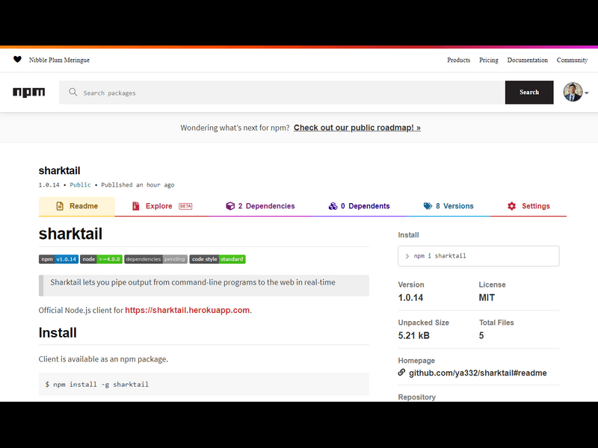Image resolution: width=598 pixels, height=448 pixels.
Task: Click the black heart icon
Action: coord(17,60)
